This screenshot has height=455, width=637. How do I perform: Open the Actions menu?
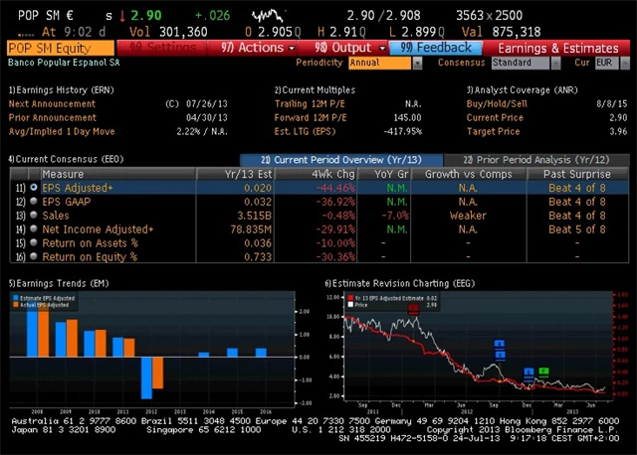tap(253, 48)
